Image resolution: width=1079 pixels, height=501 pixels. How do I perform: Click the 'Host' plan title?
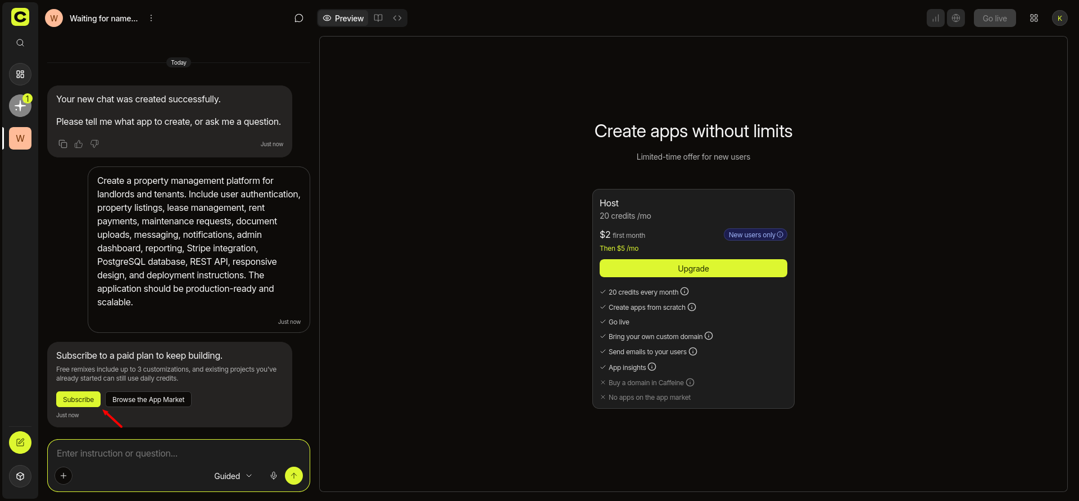point(609,203)
